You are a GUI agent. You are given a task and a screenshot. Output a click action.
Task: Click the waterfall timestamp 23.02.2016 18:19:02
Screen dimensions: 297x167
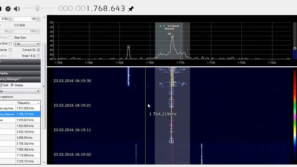[72, 154]
